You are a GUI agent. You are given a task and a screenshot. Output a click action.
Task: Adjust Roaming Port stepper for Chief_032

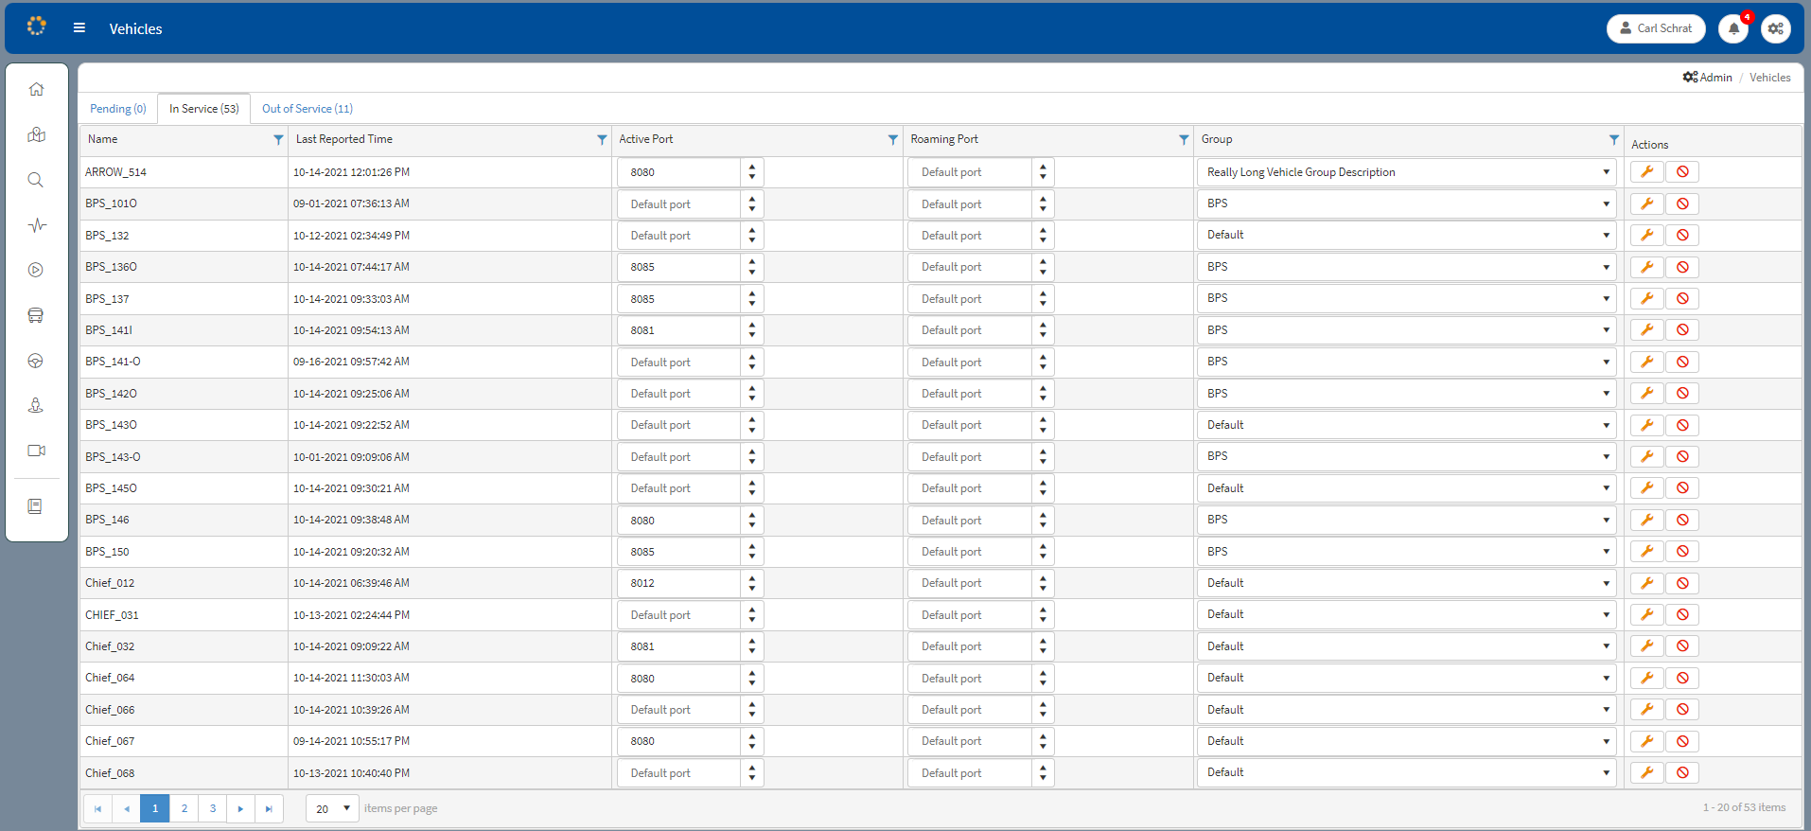[1043, 646]
